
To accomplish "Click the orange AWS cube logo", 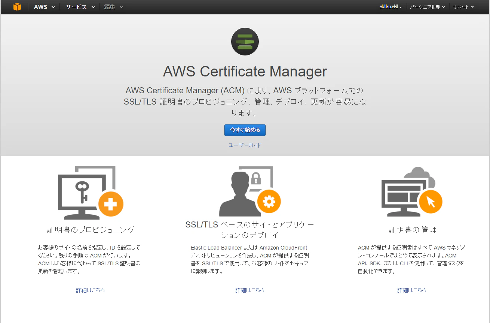I will tap(17, 7).
